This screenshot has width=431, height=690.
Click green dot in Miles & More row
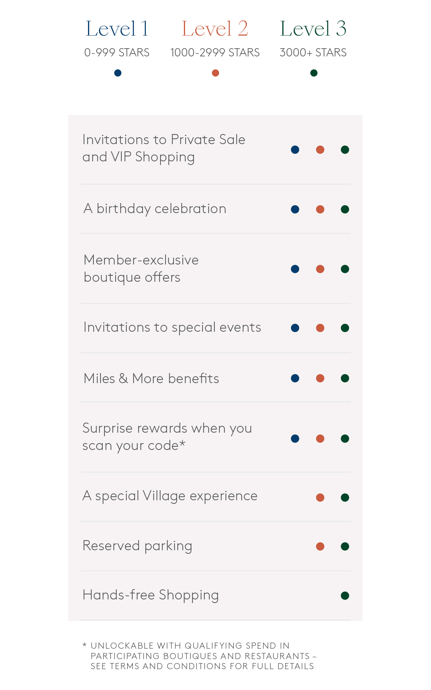pos(345,378)
